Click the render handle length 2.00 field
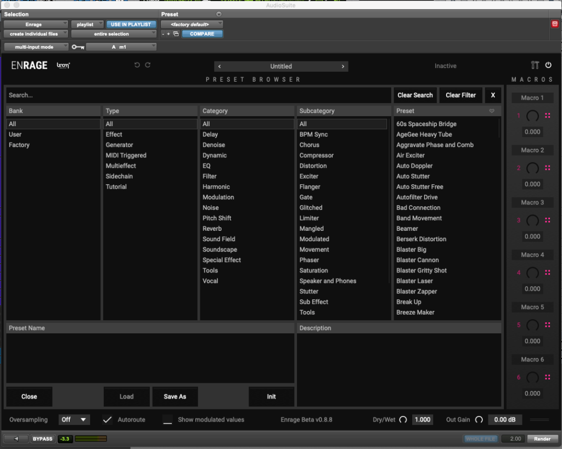This screenshot has width=562, height=449. click(x=513, y=439)
